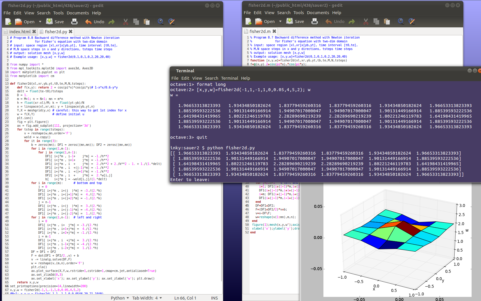This screenshot has height=301, width=481.
Task: Click Open button in fisher2d.py gedit toolbar
Action: 25,22
